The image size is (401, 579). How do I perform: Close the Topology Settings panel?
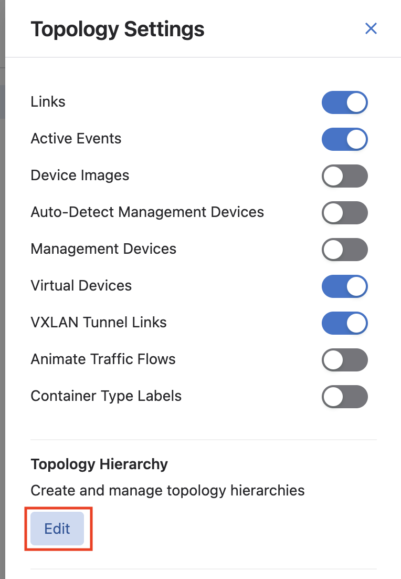tap(371, 28)
